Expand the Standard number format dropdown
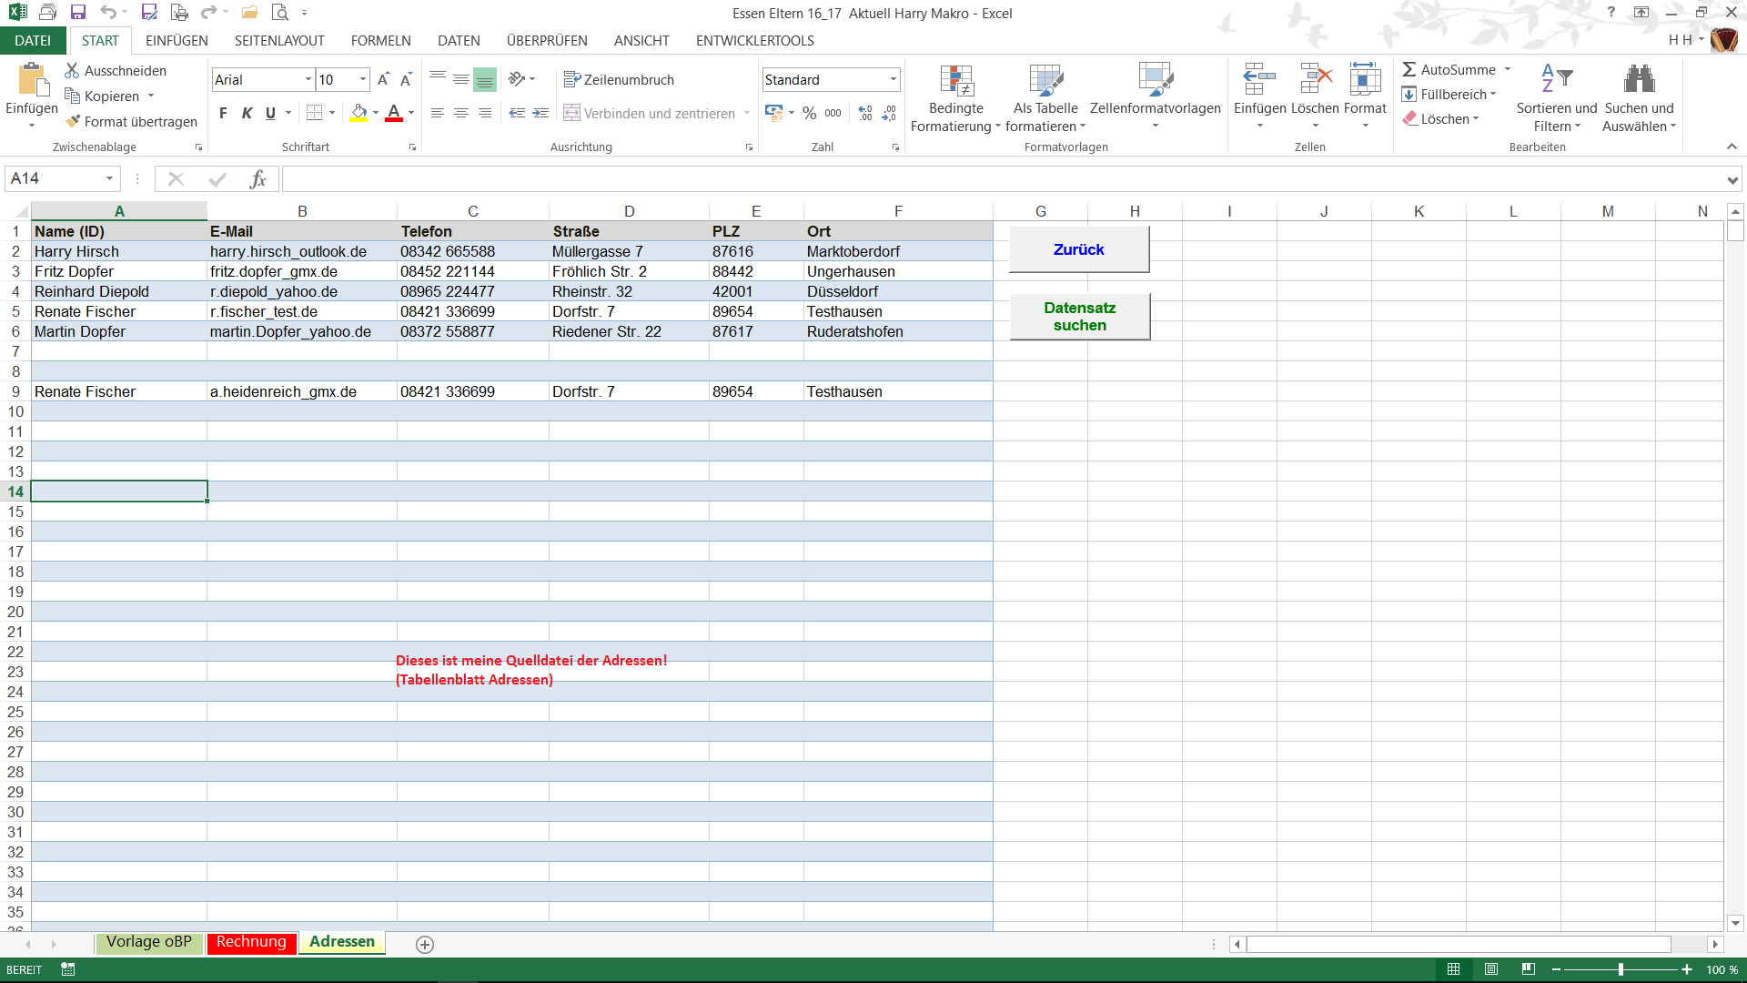Viewport: 1747px width, 983px height. point(893,80)
